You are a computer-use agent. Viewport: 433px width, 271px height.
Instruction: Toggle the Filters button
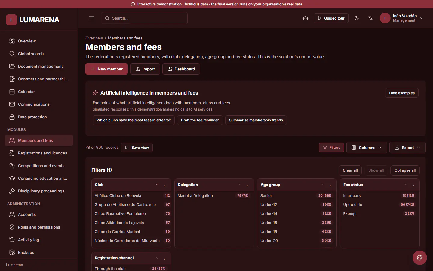pos(331,148)
